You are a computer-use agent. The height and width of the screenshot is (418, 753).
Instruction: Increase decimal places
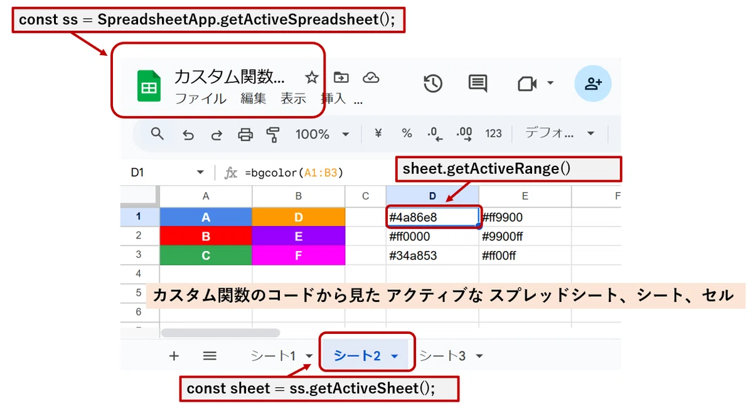464,134
